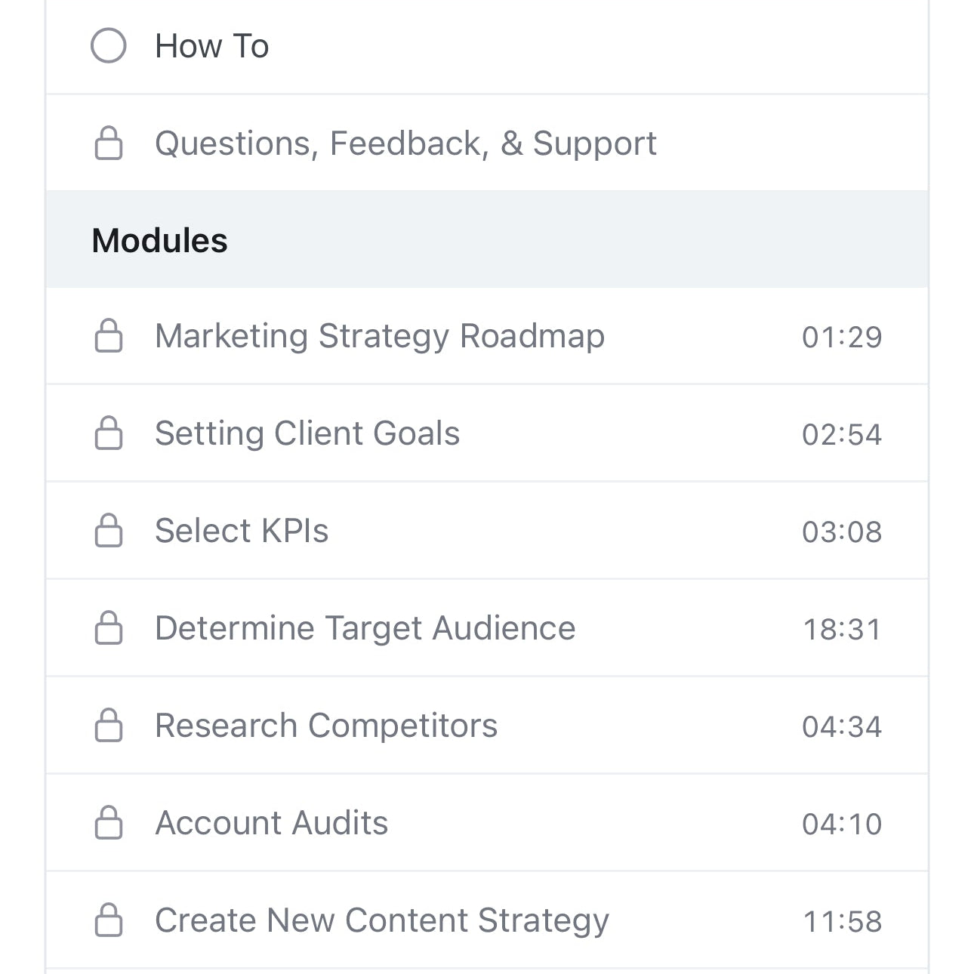Open the Determine Target Audience lesson
This screenshot has height=974, width=974.
(x=365, y=628)
